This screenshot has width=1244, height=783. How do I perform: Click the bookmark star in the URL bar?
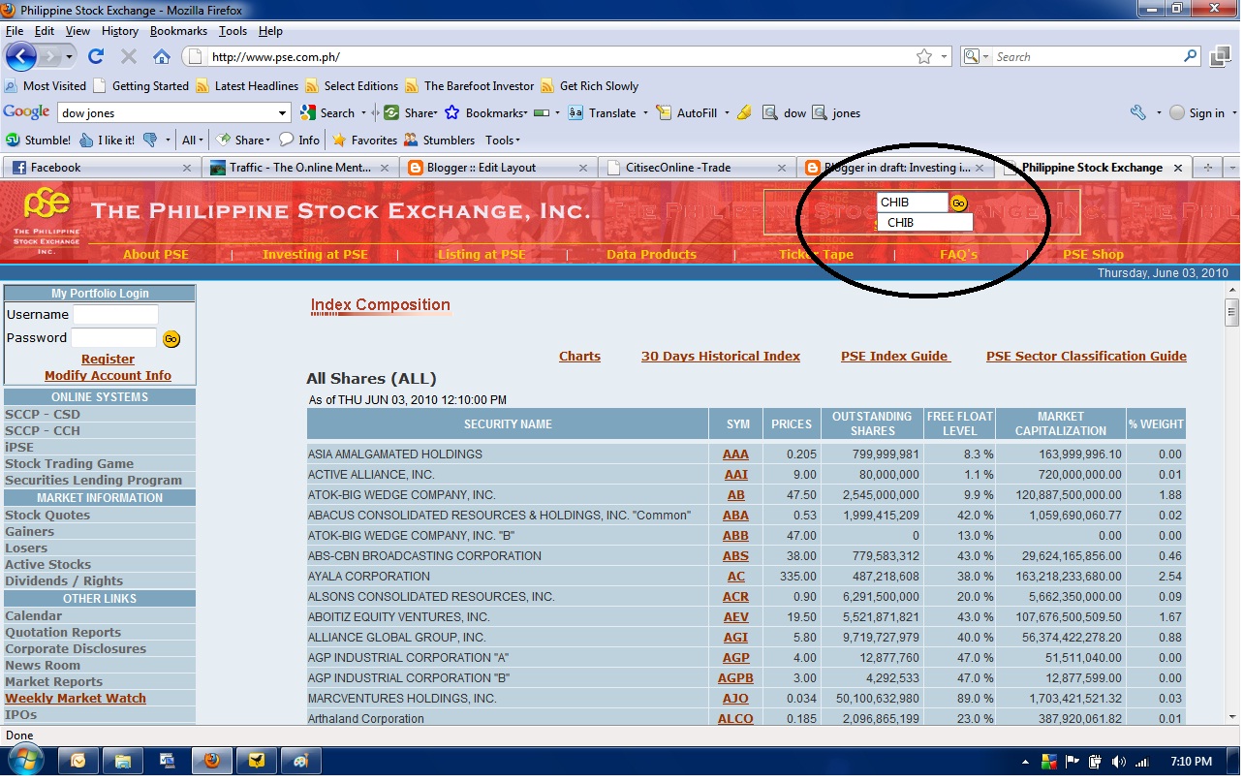pyautogui.click(x=924, y=56)
